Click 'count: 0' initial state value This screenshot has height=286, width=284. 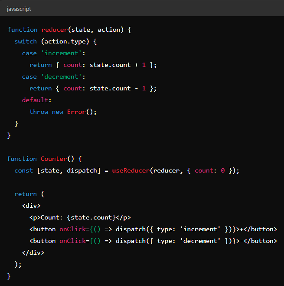pos(209,170)
